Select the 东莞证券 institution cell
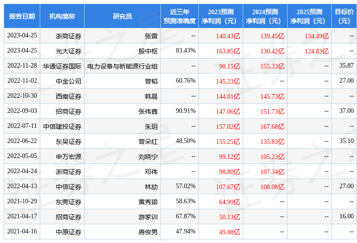The image size is (357, 243). coord(69,202)
